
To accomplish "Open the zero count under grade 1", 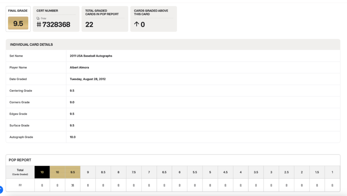I will coord(332,185).
